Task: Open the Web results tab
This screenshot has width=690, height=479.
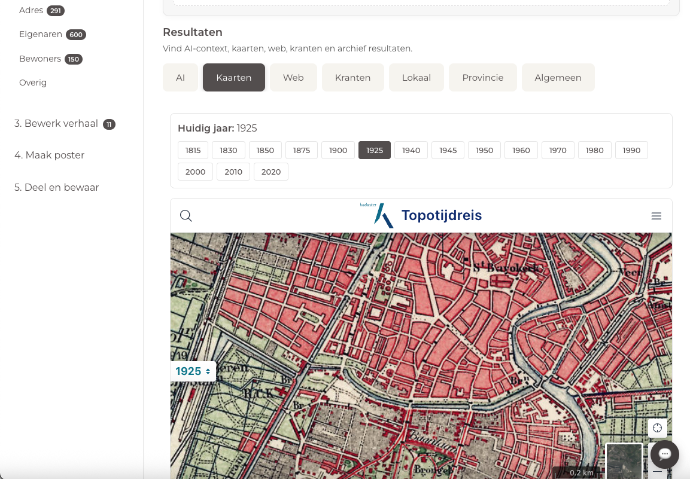Action: pyautogui.click(x=293, y=78)
